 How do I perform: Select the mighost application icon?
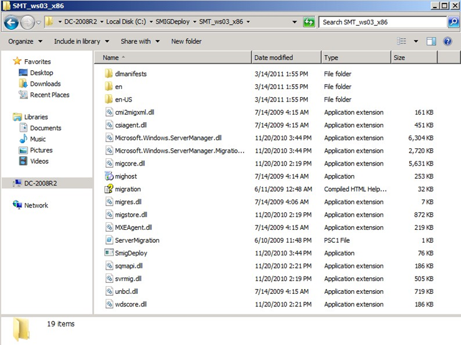[x=109, y=176]
